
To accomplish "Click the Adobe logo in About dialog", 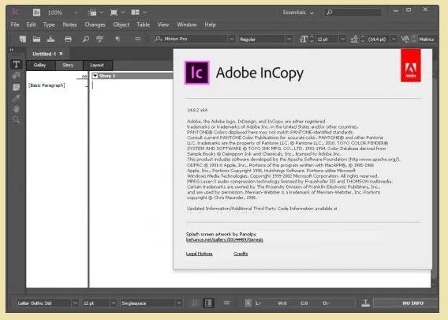I will [411, 66].
